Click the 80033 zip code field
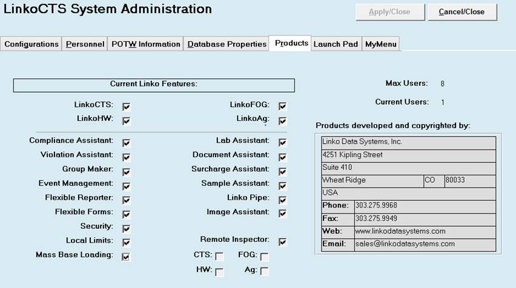The image size is (516, 288). pyautogui.click(x=470, y=181)
